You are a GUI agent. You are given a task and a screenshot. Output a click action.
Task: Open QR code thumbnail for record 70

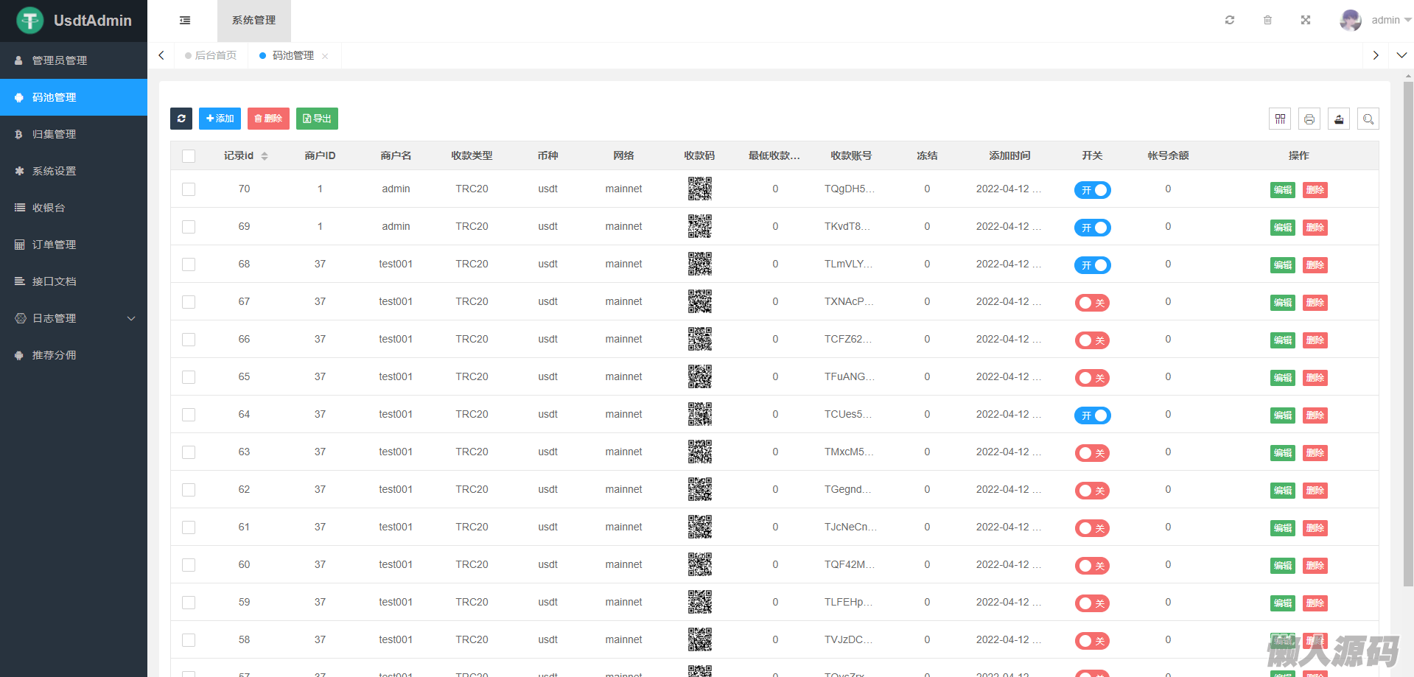point(699,189)
